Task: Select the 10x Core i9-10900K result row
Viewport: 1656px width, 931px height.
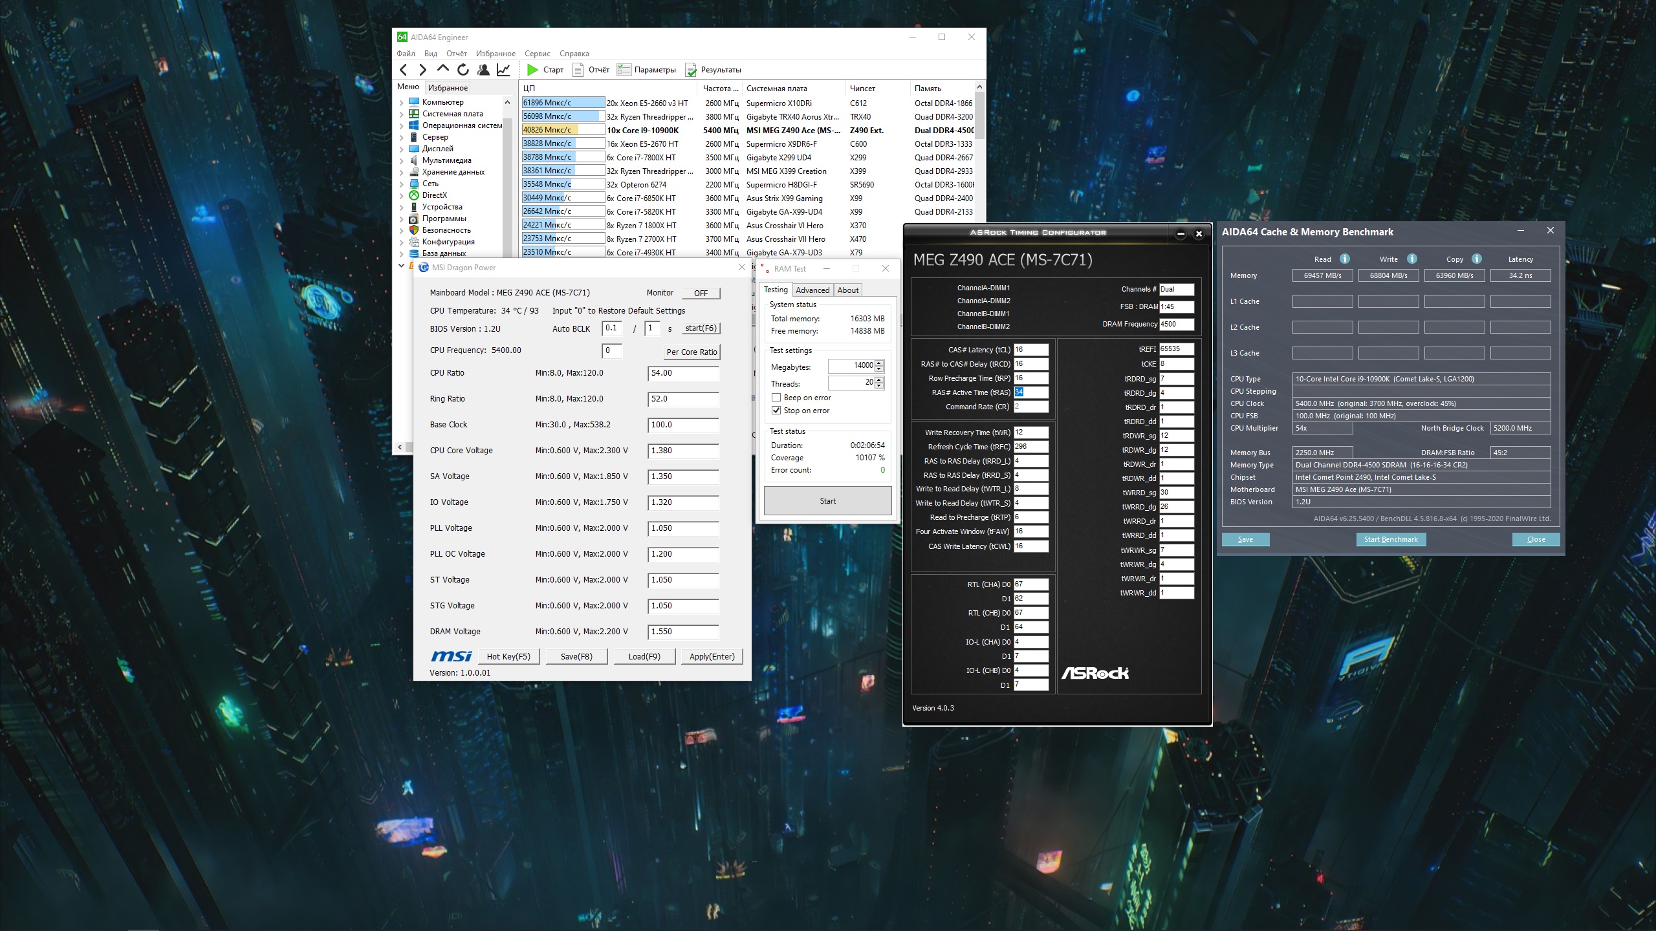Action: [x=748, y=130]
